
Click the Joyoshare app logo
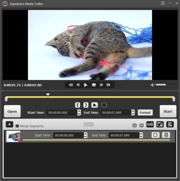point(5,4)
